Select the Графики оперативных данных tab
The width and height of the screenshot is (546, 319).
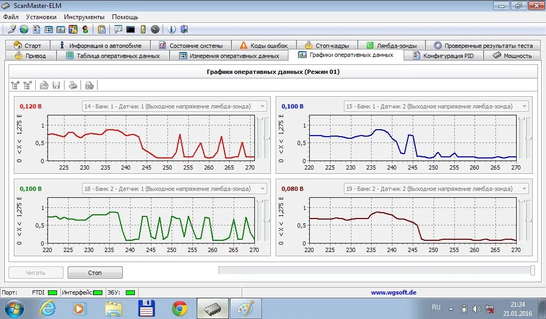(x=346, y=55)
